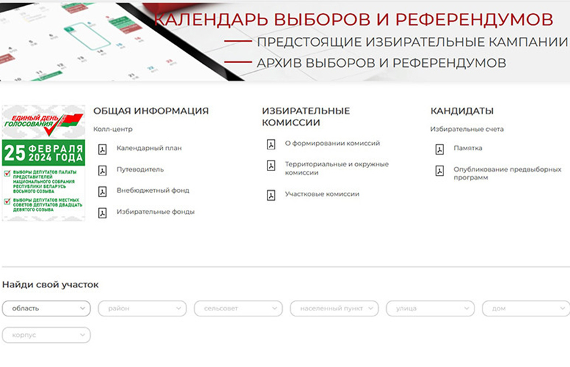Open Предстоящие избирательные кампании menu item
Screen dimensions: 570x367
tap(412, 42)
